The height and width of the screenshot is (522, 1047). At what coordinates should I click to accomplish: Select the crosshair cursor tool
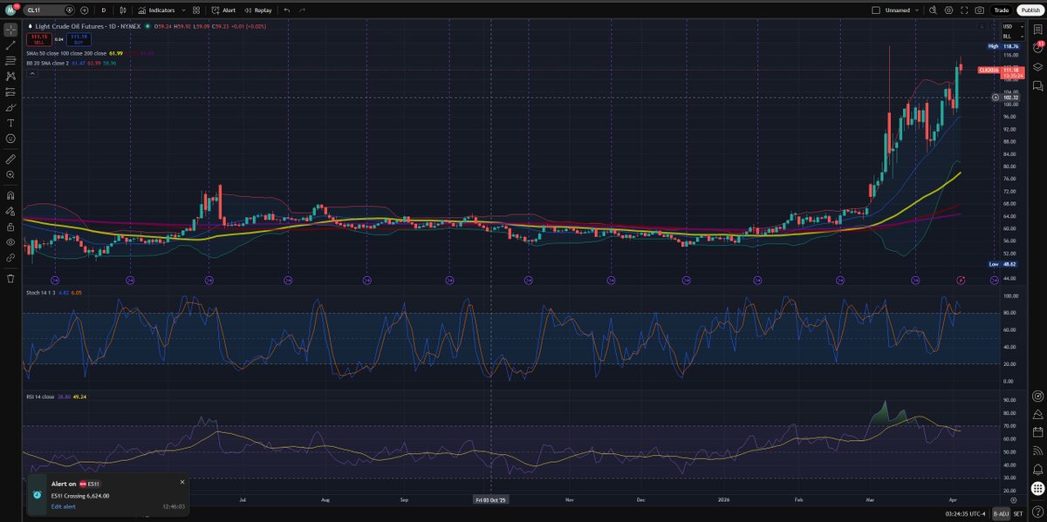[x=10, y=30]
